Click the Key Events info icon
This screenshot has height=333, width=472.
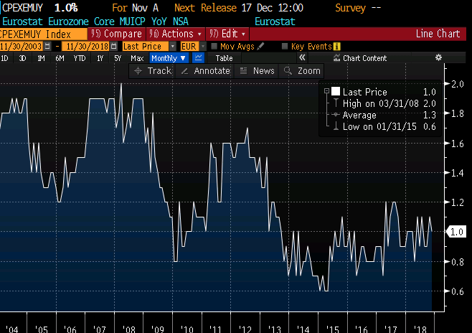tap(337, 47)
